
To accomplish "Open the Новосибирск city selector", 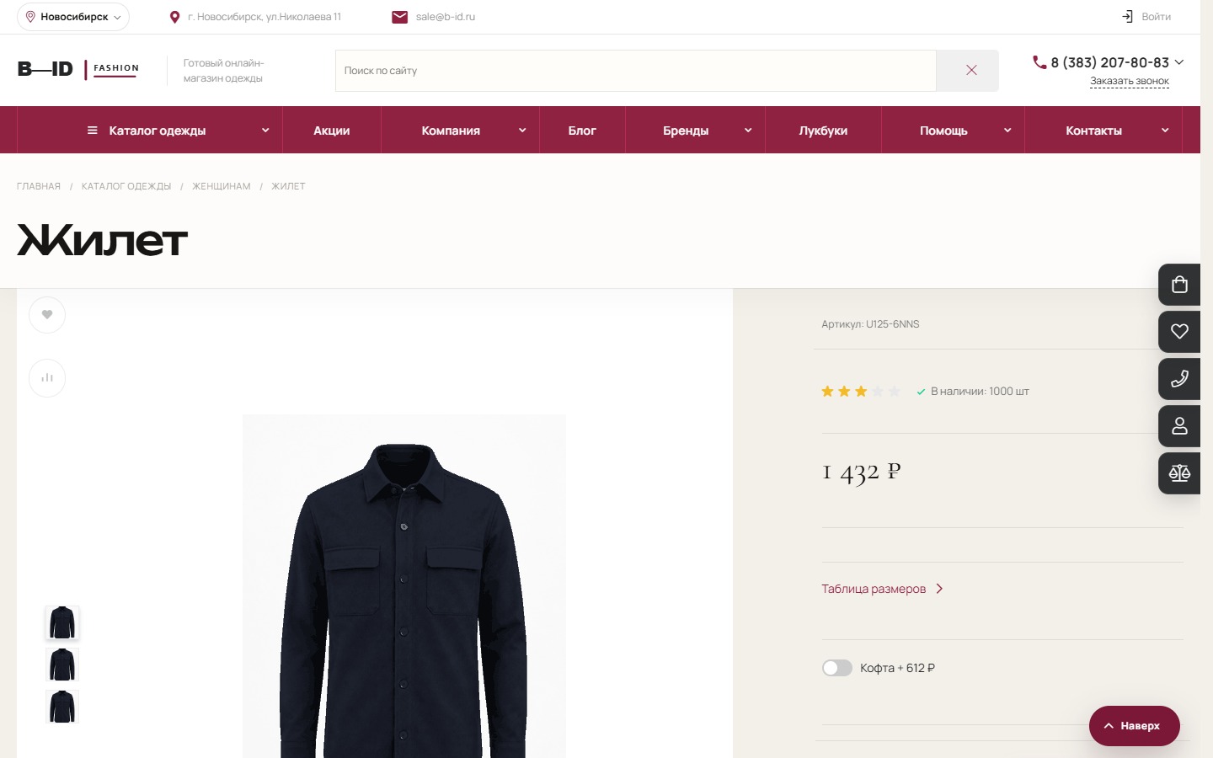I will pos(73,17).
